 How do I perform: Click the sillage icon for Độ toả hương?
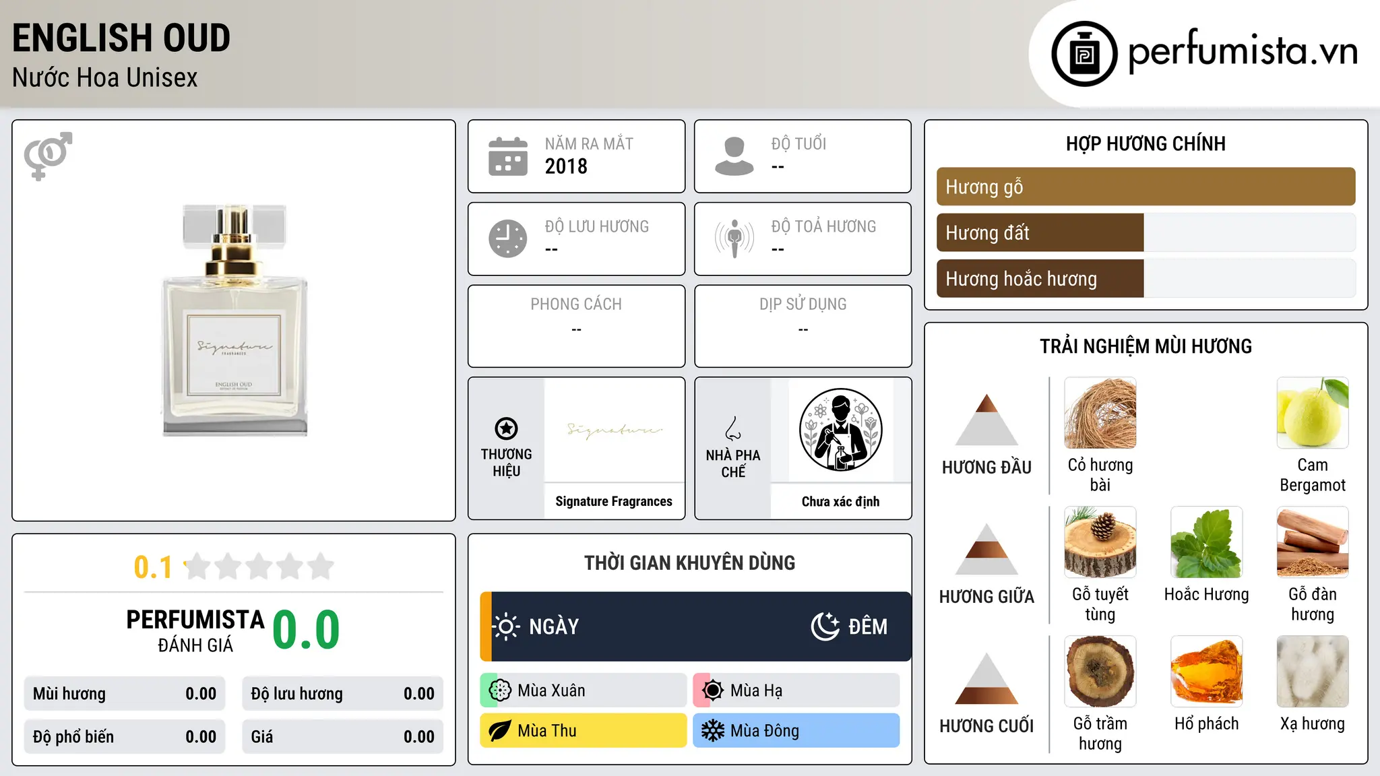point(734,238)
